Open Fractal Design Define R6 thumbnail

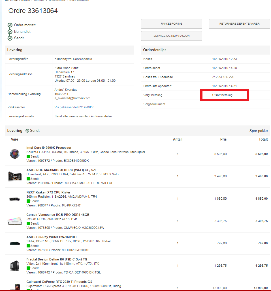click(15, 266)
